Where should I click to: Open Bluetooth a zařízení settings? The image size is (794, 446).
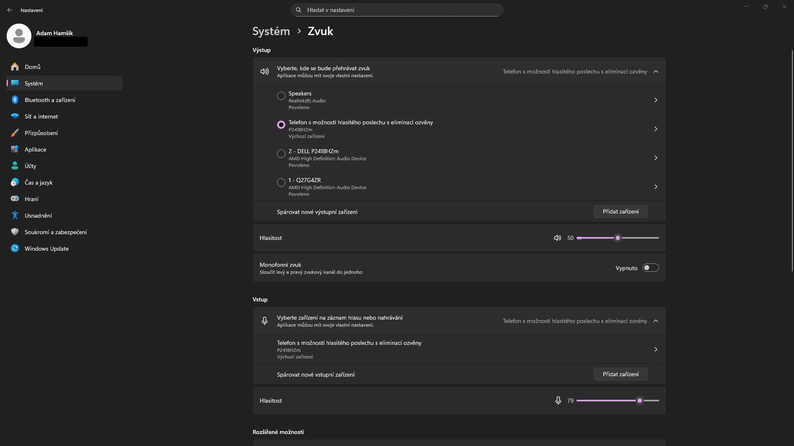50,100
